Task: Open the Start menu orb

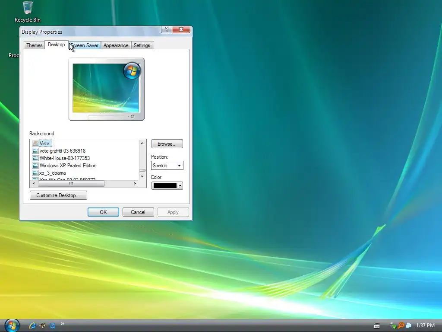Action: click(x=12, y=326)
